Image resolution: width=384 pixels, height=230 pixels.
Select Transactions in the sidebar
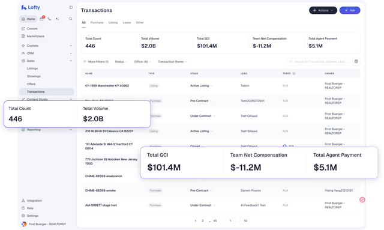click(47, 92)
